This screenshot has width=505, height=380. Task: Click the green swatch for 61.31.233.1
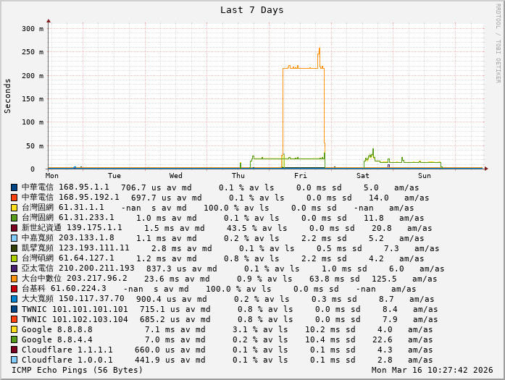pos(14,217)
